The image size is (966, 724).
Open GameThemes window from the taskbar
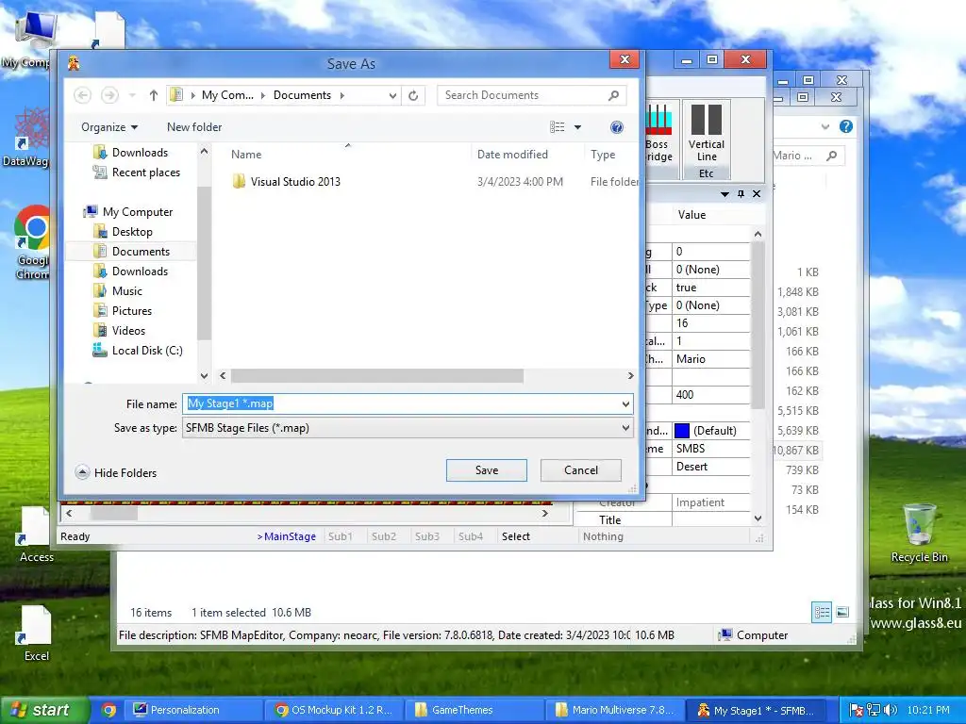(474, 710)
